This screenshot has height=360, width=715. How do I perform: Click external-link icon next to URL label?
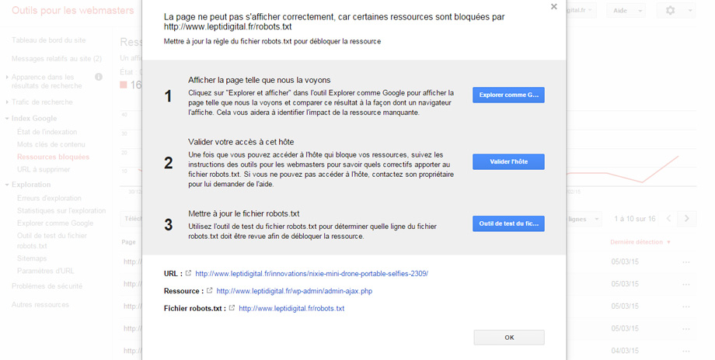click(x=188, y=273)
